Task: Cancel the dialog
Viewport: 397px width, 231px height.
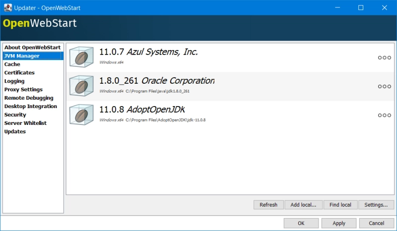Action: 377,223
